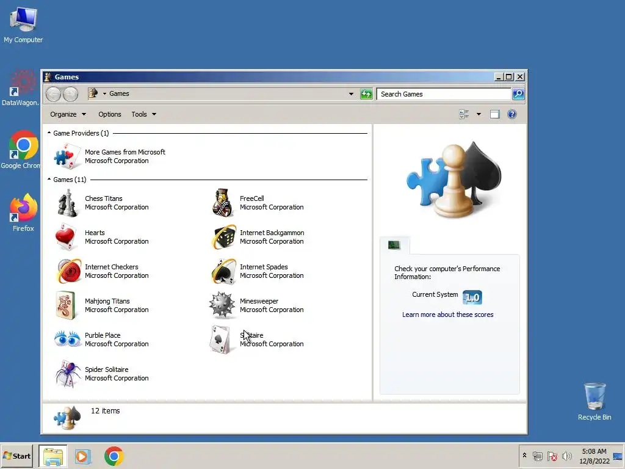Click the refresh button beside address bar

(x=366, y=94)
